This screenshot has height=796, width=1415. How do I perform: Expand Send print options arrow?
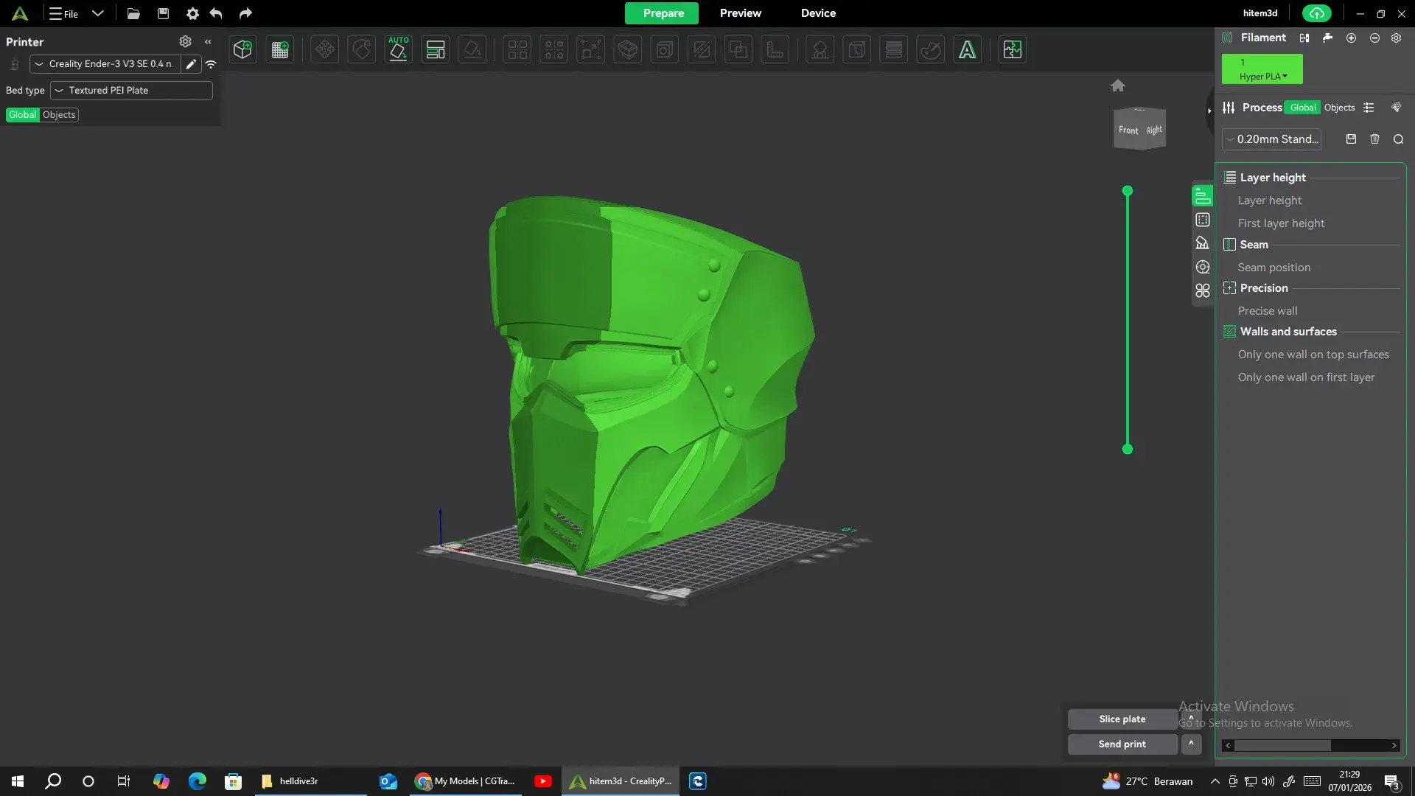point(1191,744)
